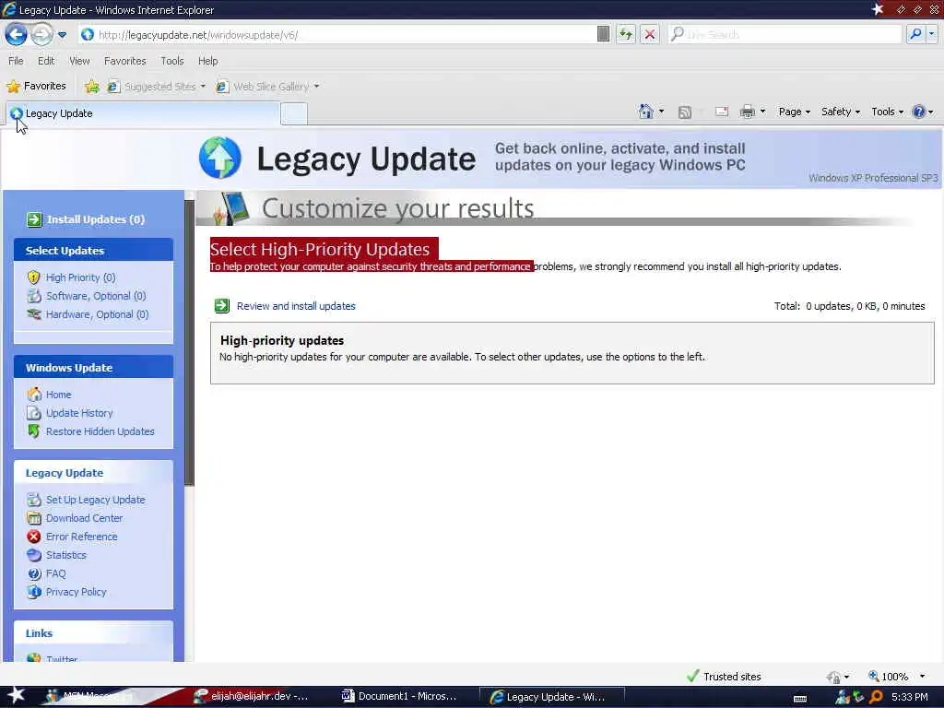Screen dimensions: 944x708
Task: Click the Favorites star button
Action: pos(36,86)
